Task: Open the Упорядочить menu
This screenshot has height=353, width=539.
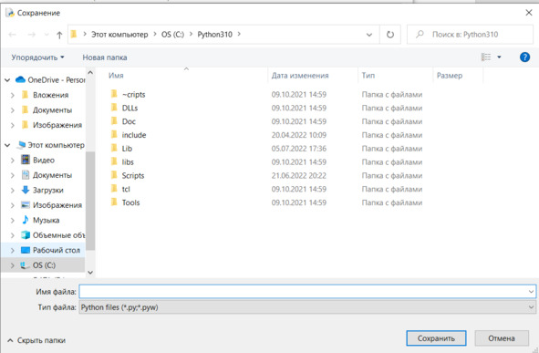Action: 37,57
